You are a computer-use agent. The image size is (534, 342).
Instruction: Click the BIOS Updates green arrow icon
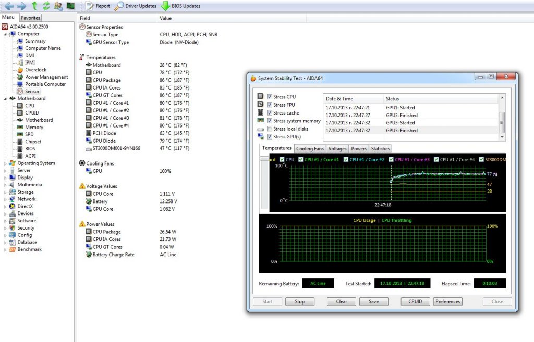[165, 6]
